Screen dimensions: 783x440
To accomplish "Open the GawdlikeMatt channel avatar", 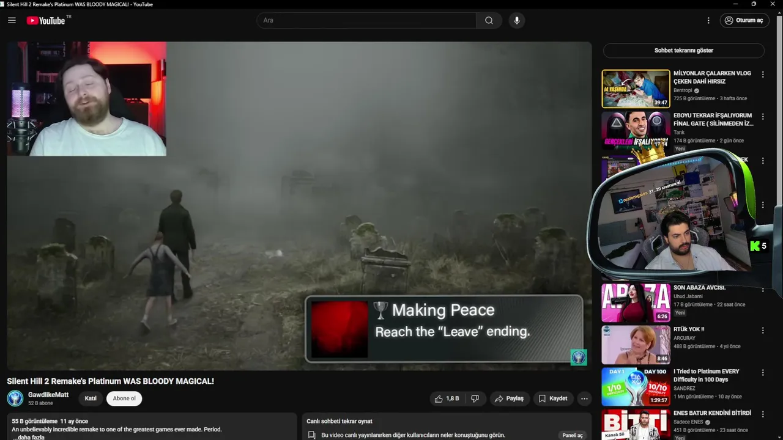I will pyautogui.click(x=15, y=398).
